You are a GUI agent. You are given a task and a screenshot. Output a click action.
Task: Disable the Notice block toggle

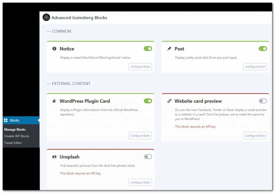pos(148,49)
